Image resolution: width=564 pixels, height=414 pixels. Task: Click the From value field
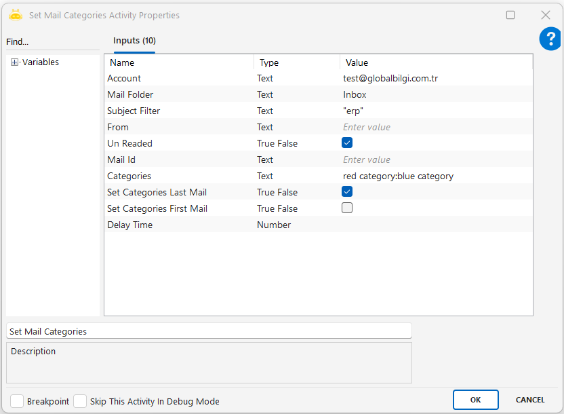point(434,127)
